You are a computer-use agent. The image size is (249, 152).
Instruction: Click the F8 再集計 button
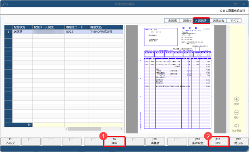tap(155, 142)
